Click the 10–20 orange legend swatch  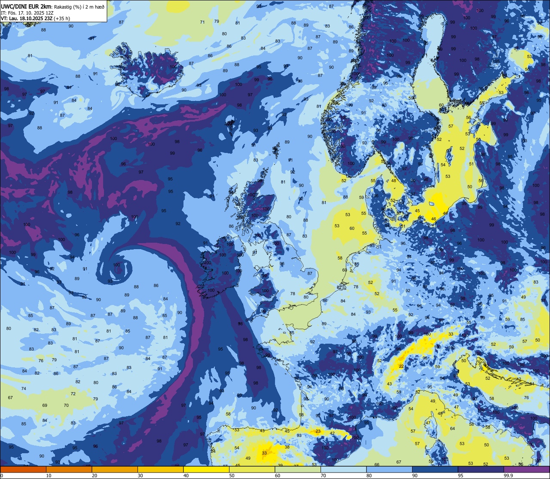(69, 470)
